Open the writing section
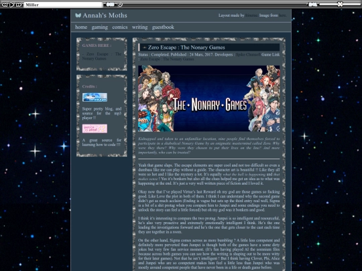Screen dimensions: 362x271 click(x=139, y=27)
